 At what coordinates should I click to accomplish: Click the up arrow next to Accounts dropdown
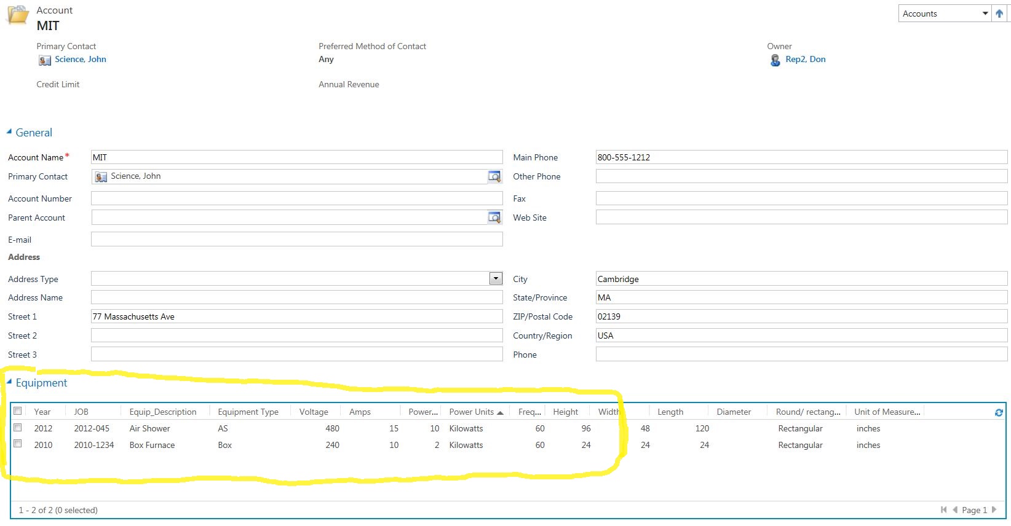tap(999, 14)
